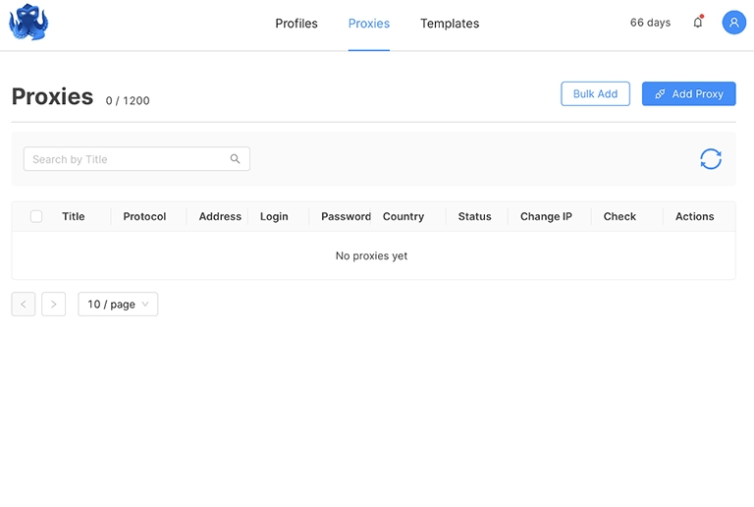
Task: Click the Login column header
Action: (x=274, y=216)
